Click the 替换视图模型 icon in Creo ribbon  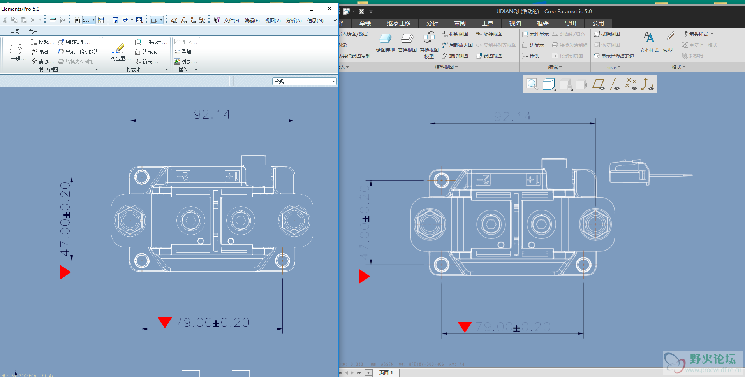pos(429,38)
